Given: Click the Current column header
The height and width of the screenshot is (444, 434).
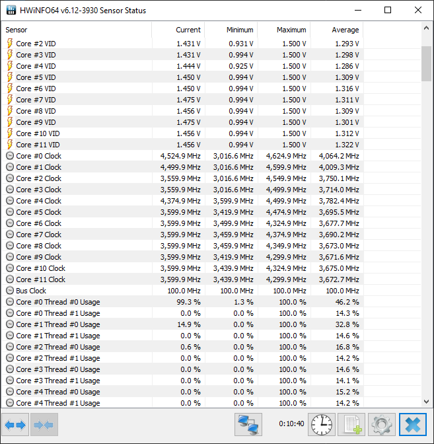Looking at the screenshot, I should 178,30.
